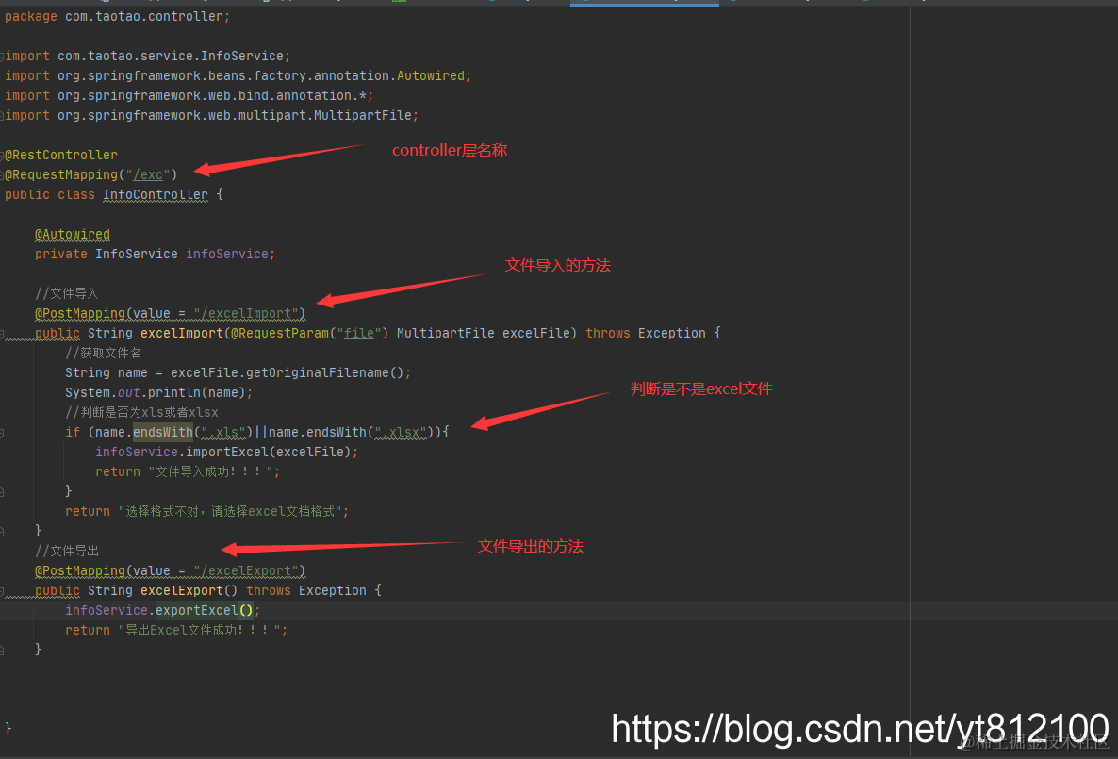Collapse the excelExport method with its gutter marker

[x=2, y=590]
